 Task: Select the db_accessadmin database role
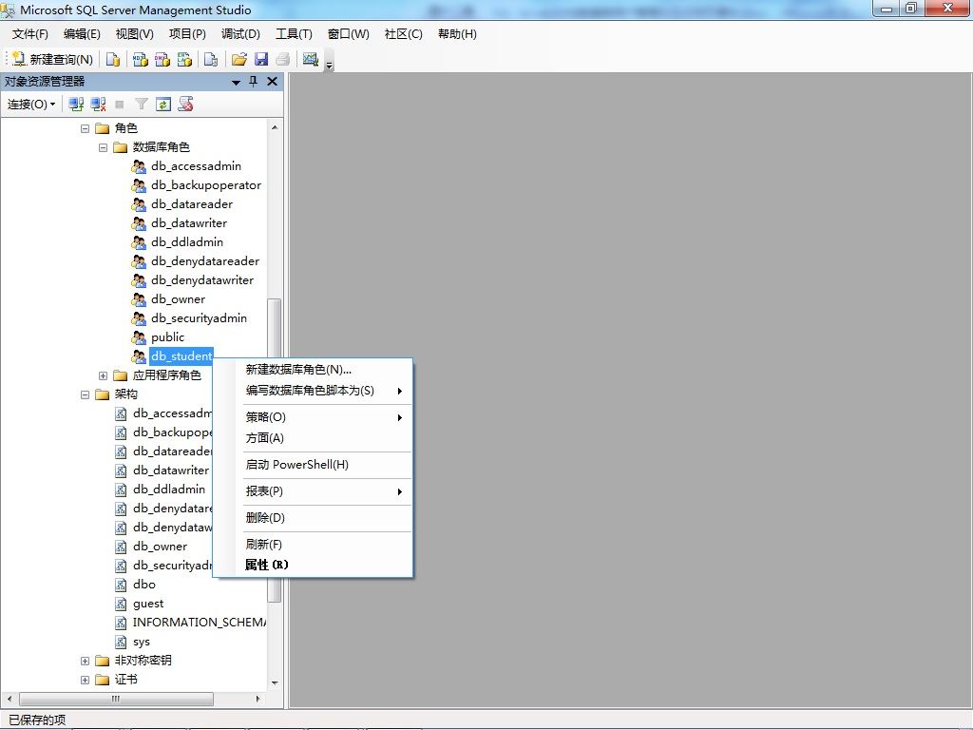(x=196, y=166)
